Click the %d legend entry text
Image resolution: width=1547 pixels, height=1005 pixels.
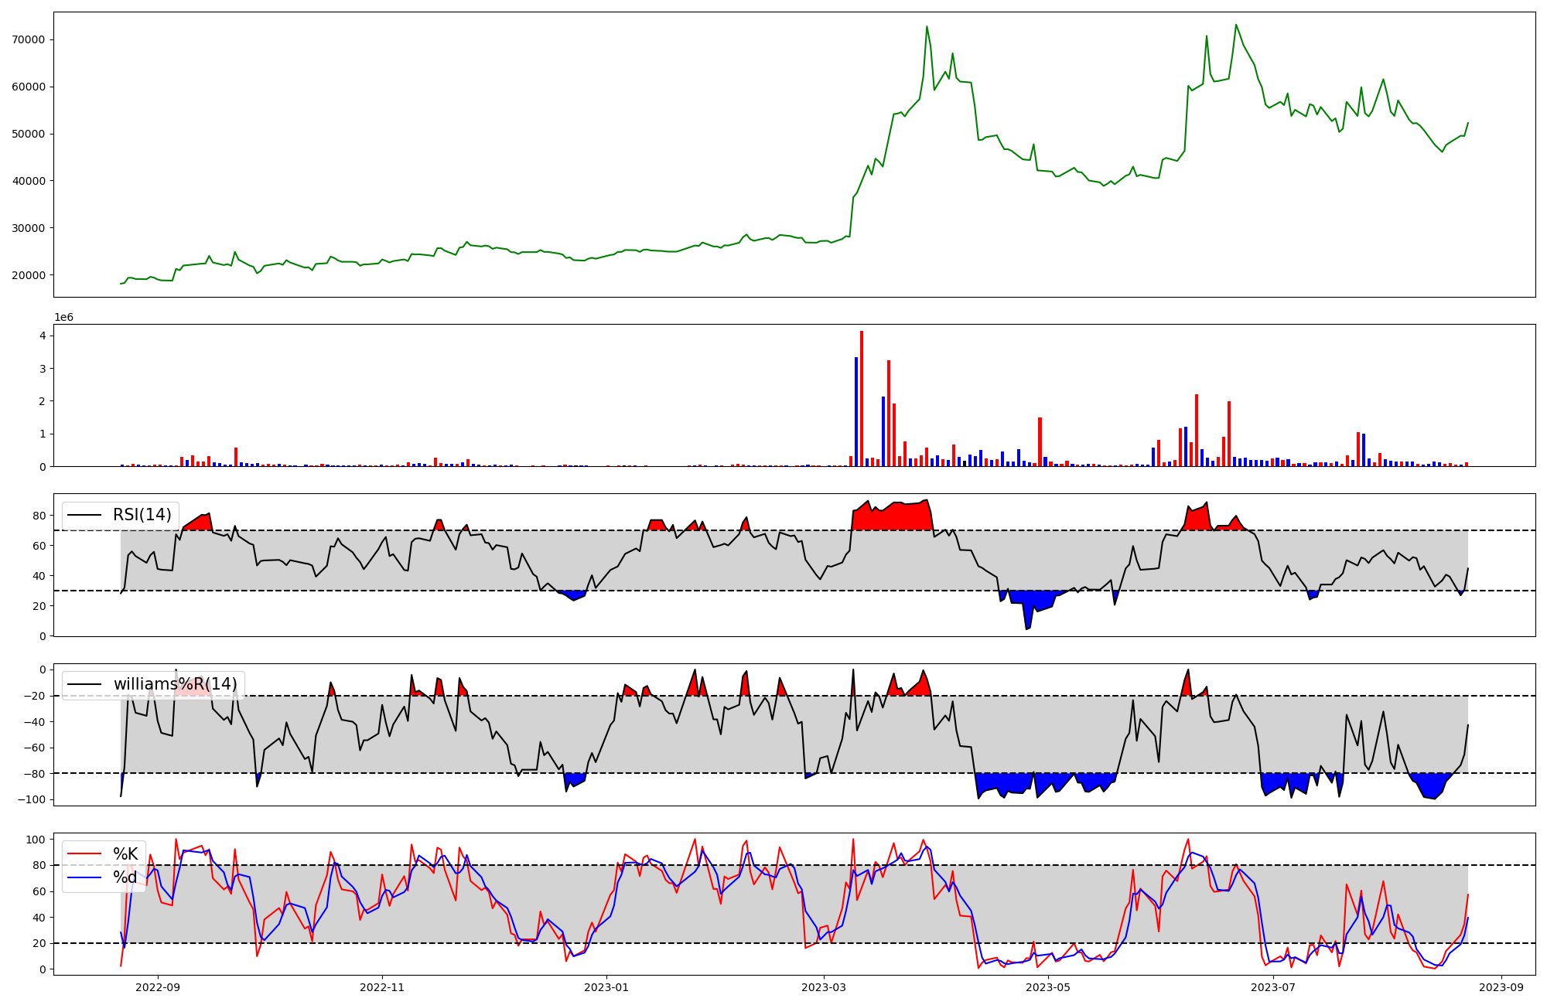pos(125,877)
